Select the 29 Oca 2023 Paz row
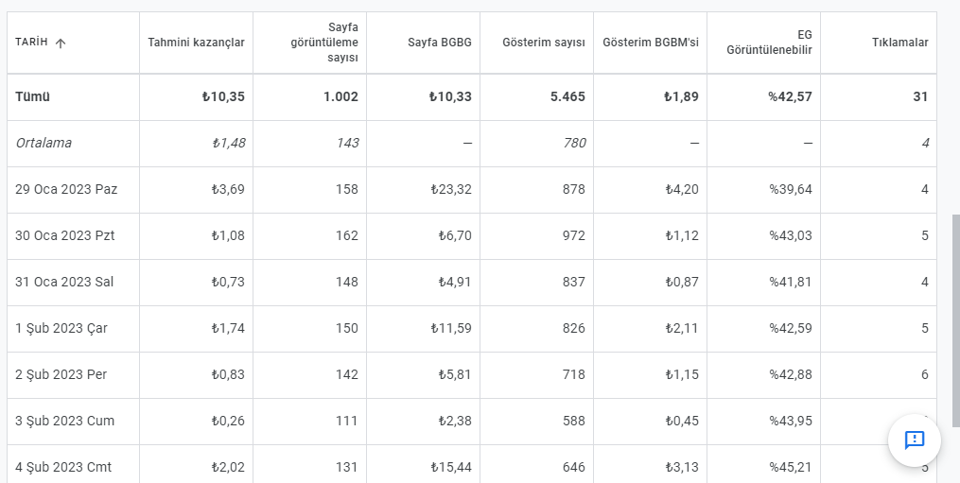The width and height of the screenshot is (960, 483). (x=471, y=190)
